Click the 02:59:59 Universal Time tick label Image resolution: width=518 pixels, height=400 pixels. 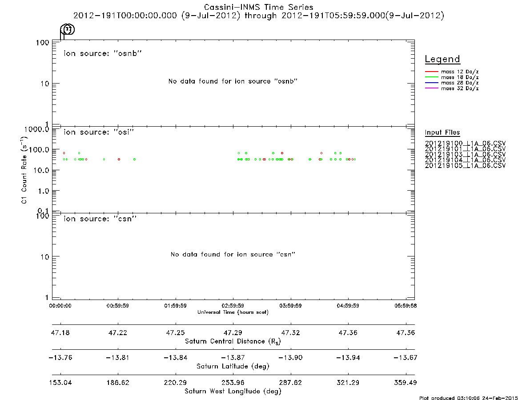click(233, 306)
